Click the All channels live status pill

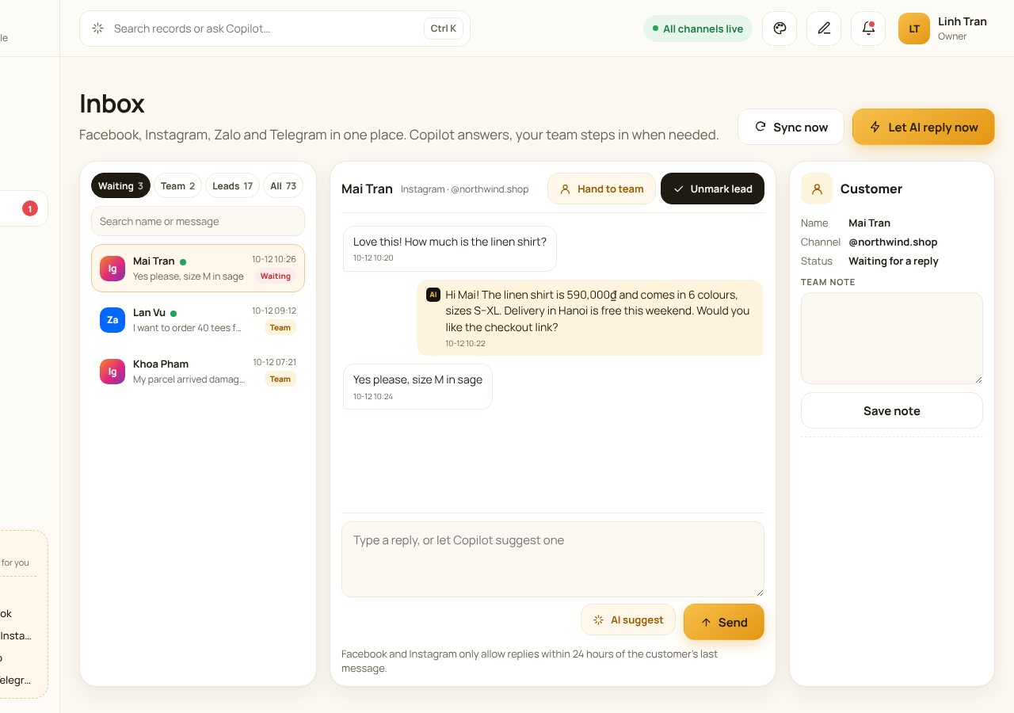(x=698, y=29)
